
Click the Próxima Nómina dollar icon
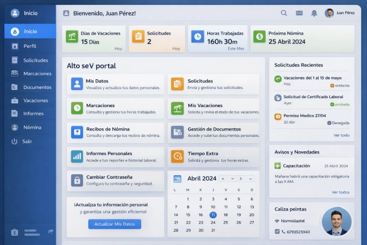point(259,36)
